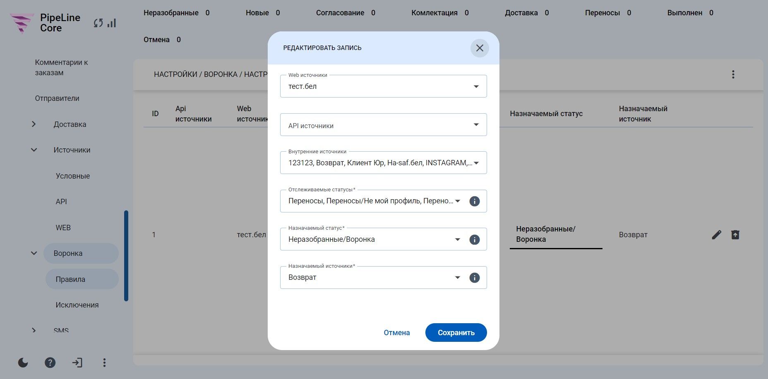The image size is (768, 379).
Task: Click the pencil edit icon in row 1
Action: (x=716, y=235)
